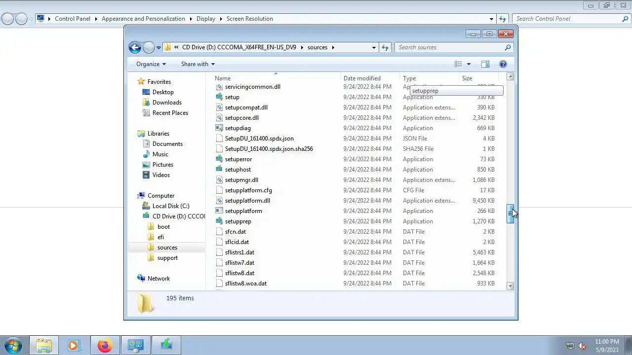
Task: Click Screen Resolution in the breadcrumb
Action: (250, 19)
